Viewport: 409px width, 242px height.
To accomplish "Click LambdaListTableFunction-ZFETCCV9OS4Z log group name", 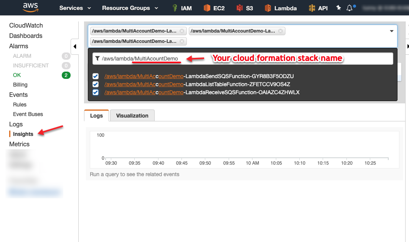I will tap(197, 84).
